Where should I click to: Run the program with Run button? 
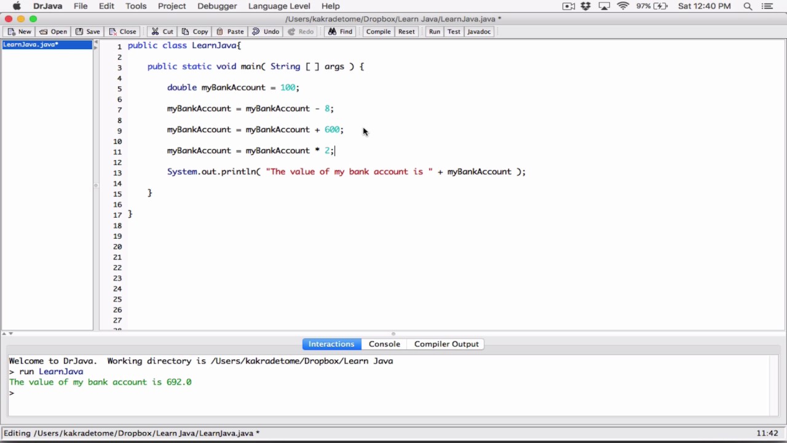[x=435, y=31]
